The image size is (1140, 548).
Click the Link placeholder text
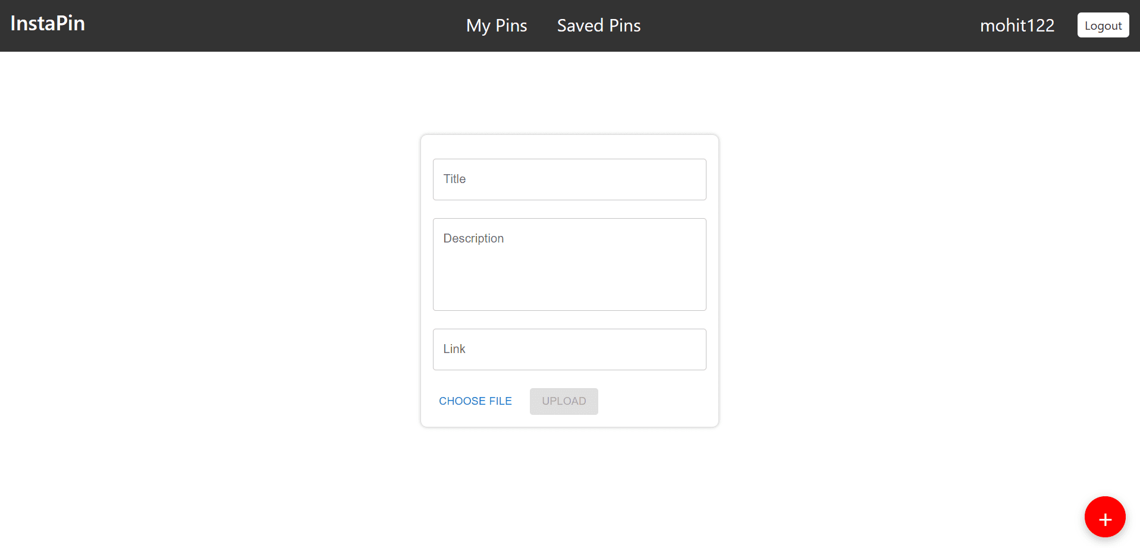tap(454, 349)
